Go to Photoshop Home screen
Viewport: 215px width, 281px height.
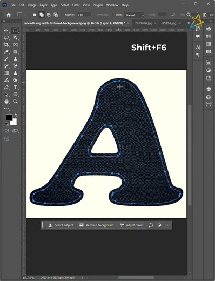click(x=9, y=15)
